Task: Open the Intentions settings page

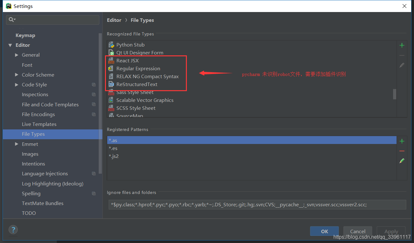Action: tap(33, 164)
